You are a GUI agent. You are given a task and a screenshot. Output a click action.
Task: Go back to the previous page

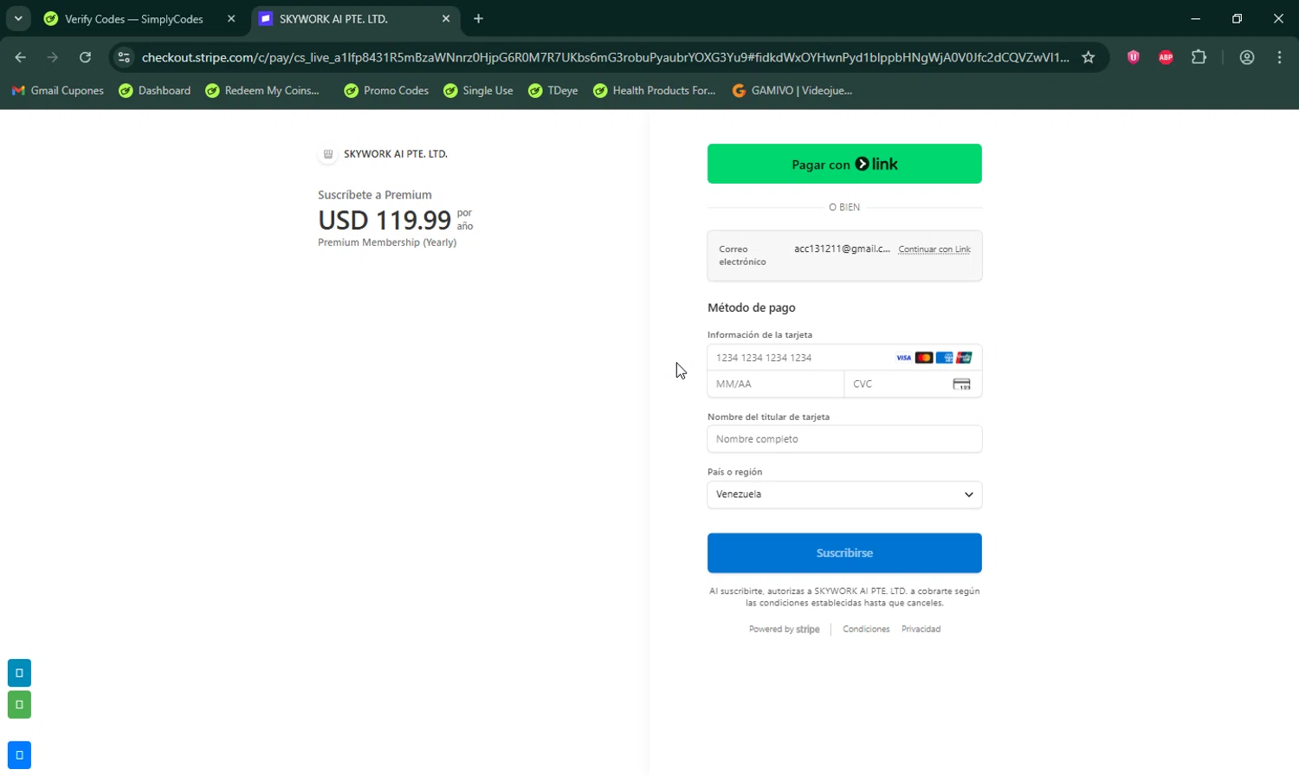point(21,57)
